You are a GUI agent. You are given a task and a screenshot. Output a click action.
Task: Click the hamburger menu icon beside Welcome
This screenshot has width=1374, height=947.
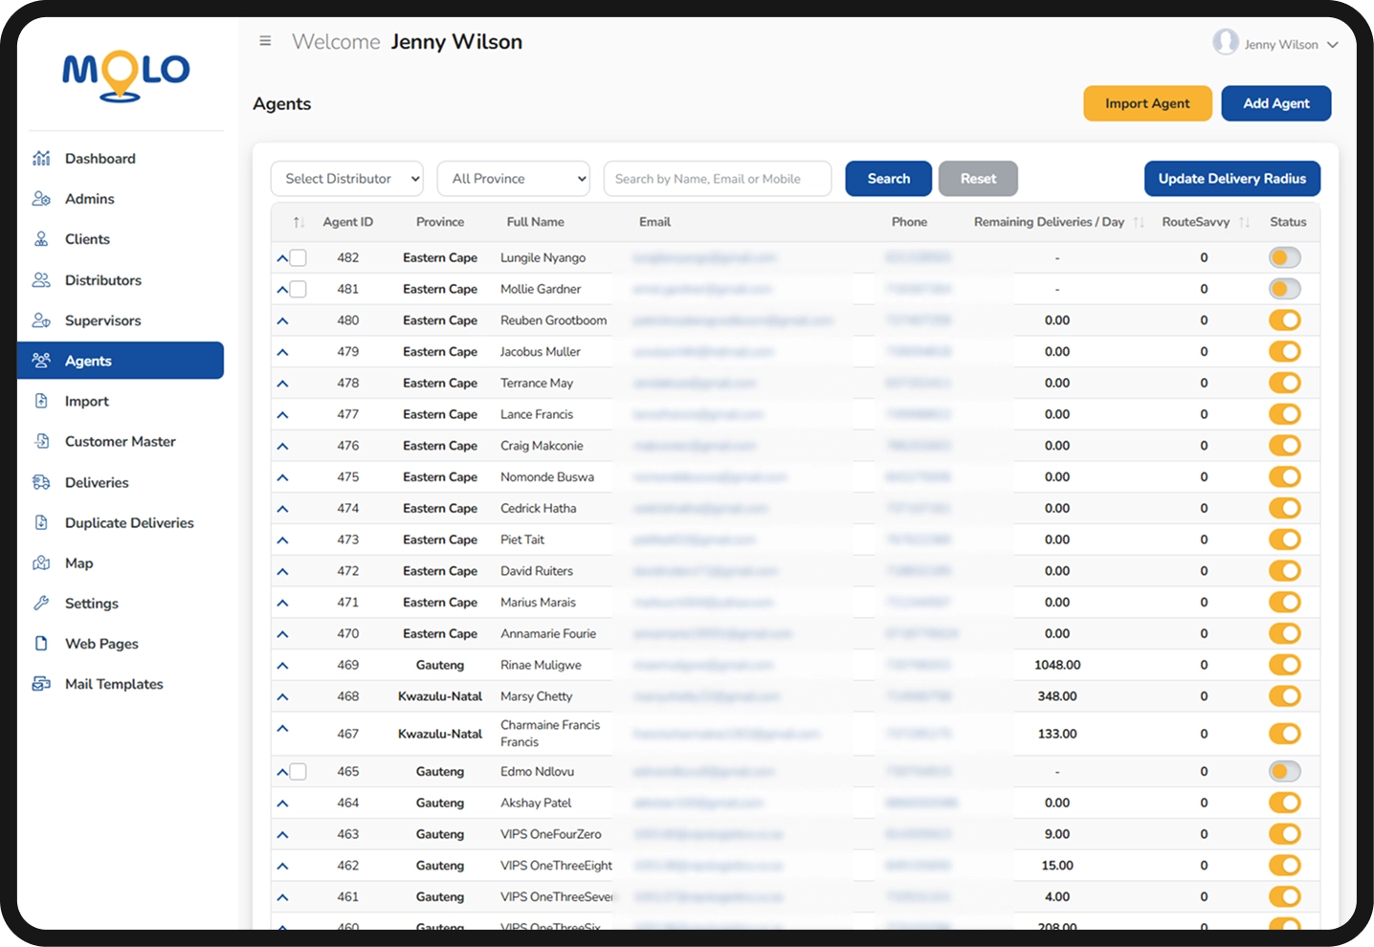coord(265,41)
